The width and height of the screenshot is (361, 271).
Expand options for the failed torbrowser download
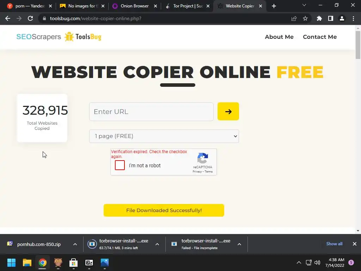pyautogui.click(x=239, y=244)
